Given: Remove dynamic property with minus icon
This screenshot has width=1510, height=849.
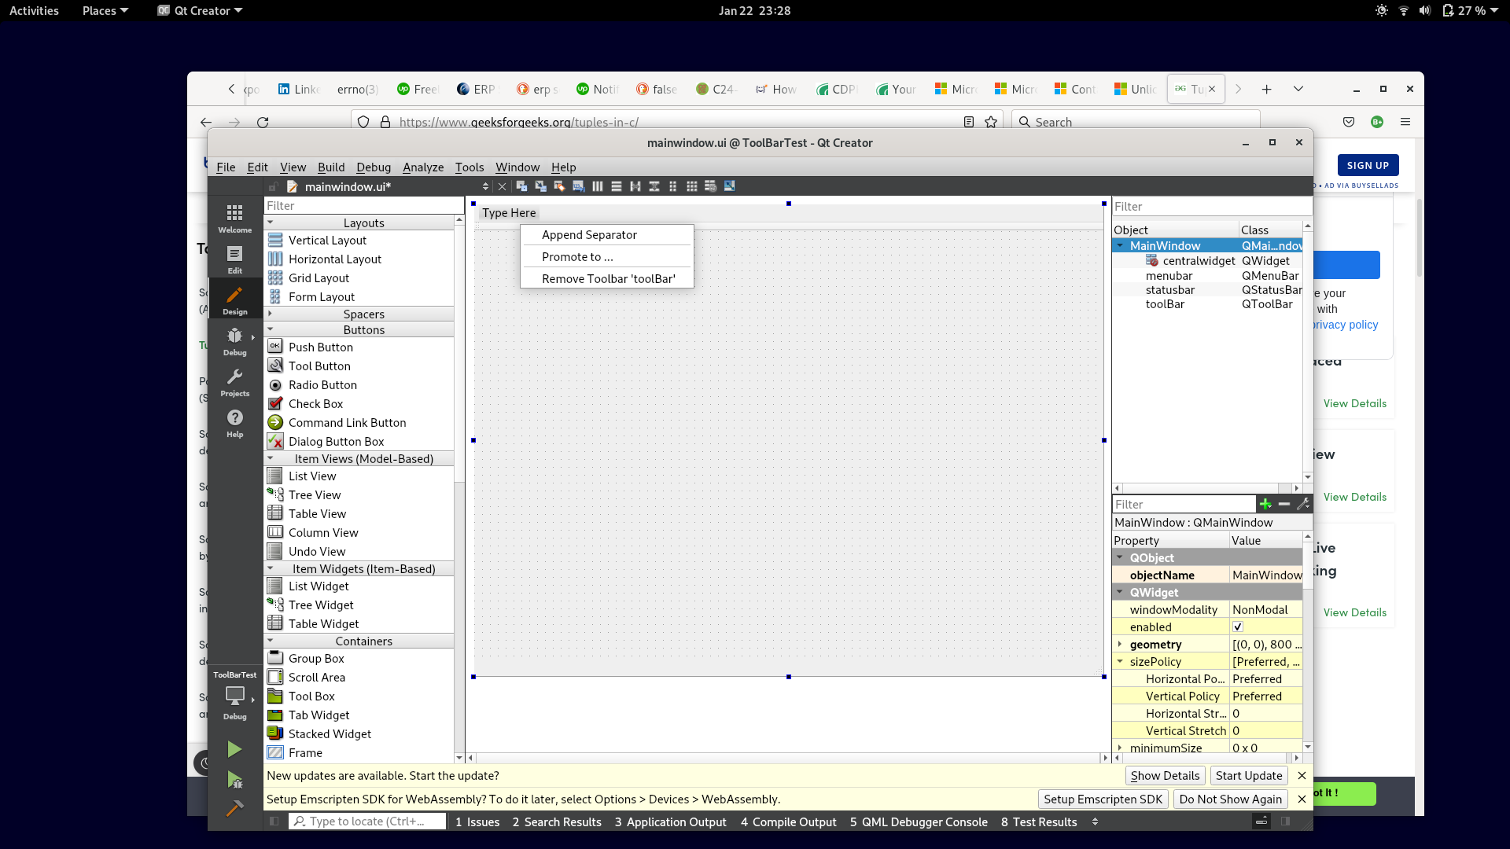Looking at the screenshot, I should click(1284, 504).
